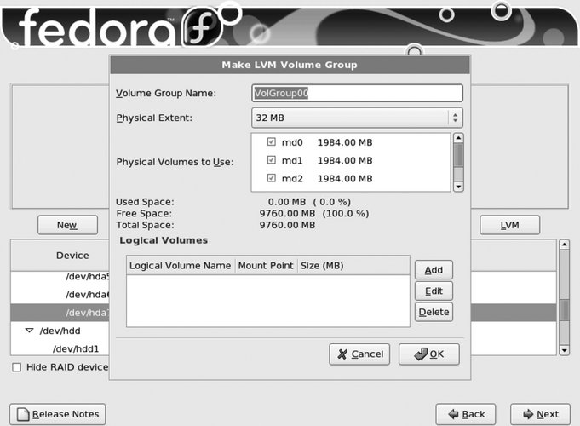Collapse the /dev/hdd tree node

pos(29,330)
